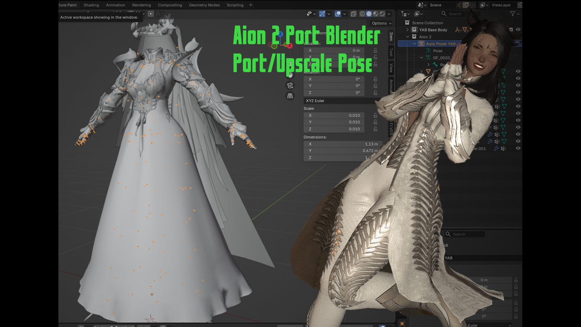Screen dimensions: 581x327
Task: Hide YAB Base Body with eye icon
Action: coord(518,30)
